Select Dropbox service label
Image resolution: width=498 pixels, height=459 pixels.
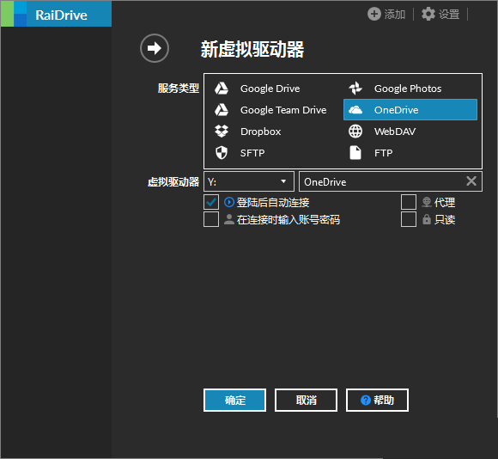pyautogui.click(x=261, y=132)
